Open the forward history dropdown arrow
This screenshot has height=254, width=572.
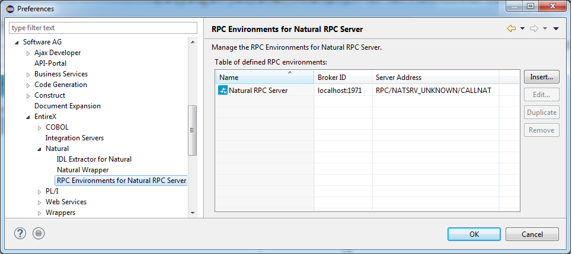tap(545, 28)
